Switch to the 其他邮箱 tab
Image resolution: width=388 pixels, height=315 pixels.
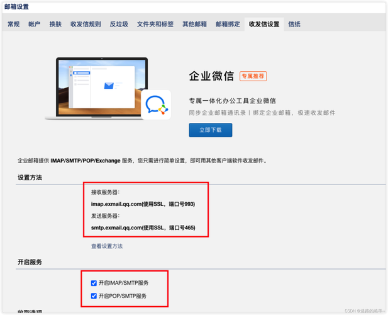194,24
